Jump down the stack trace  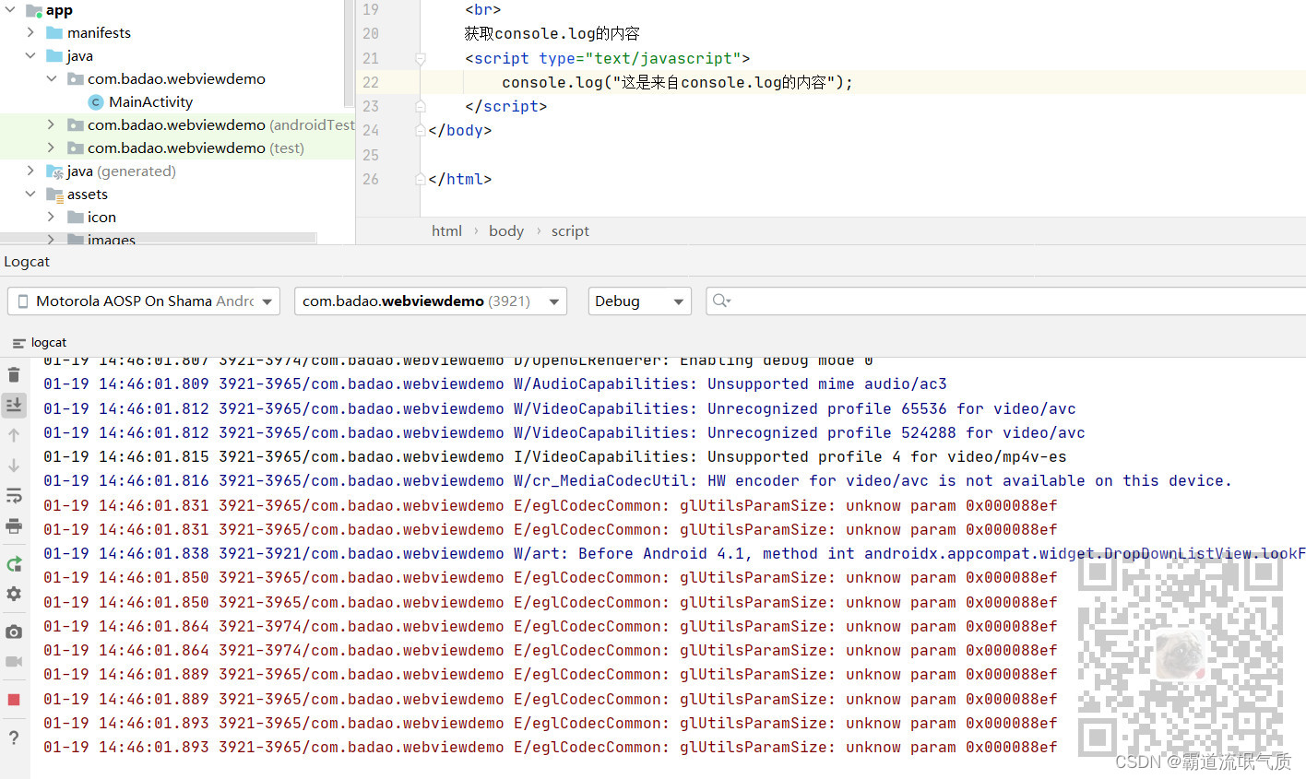(13, 466)
